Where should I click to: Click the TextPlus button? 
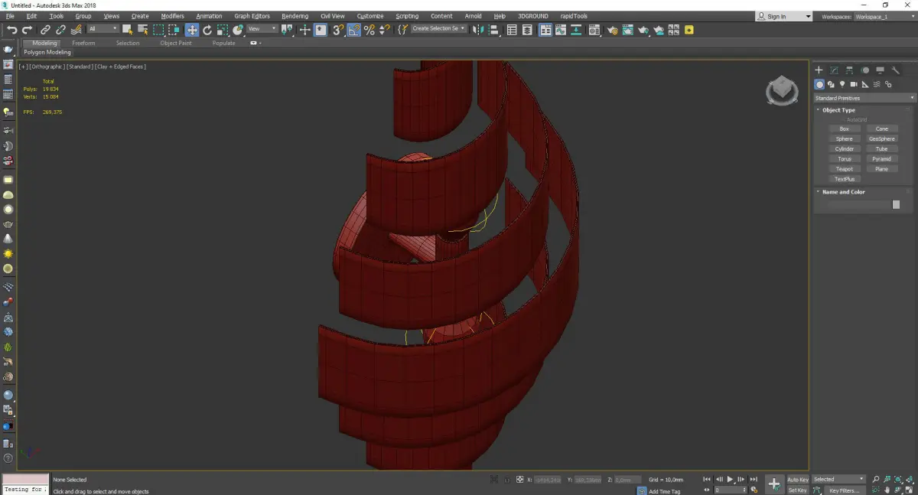pyautogui.click(x=844, y=178)
